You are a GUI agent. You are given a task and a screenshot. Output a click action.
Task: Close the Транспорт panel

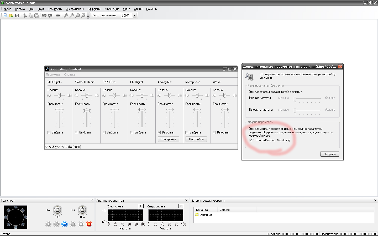coord(92,201)
